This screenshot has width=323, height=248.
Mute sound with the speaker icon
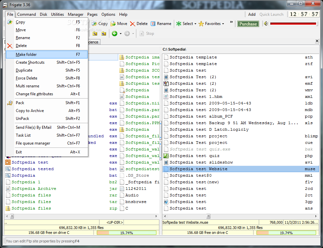pos(266,24)
